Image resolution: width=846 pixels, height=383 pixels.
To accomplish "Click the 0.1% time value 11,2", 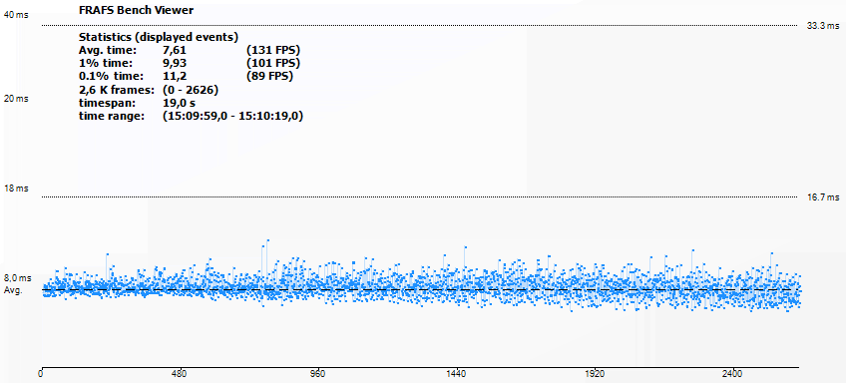I will click(175, 76).
